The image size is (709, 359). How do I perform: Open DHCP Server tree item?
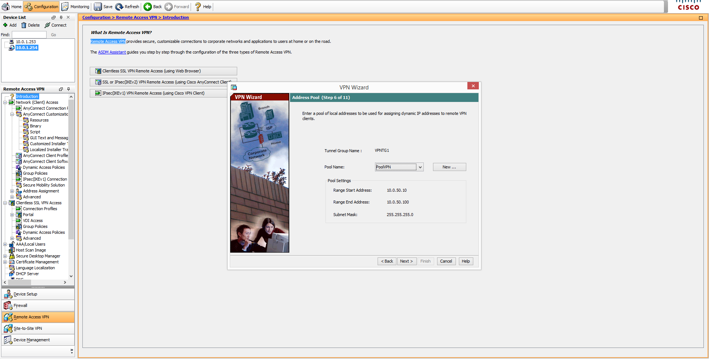tap(27, 274)
